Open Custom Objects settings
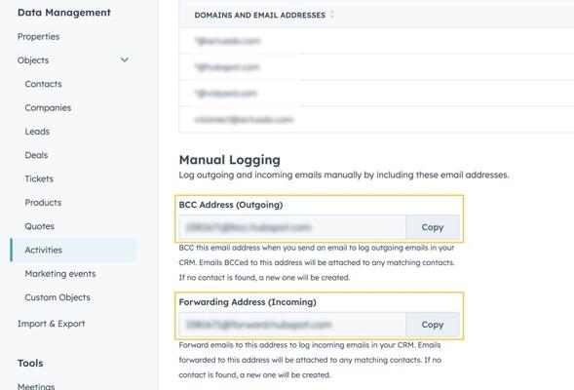The height and width of the screenshot is (390, 574). pyautogui.click(x=57, y=297)
